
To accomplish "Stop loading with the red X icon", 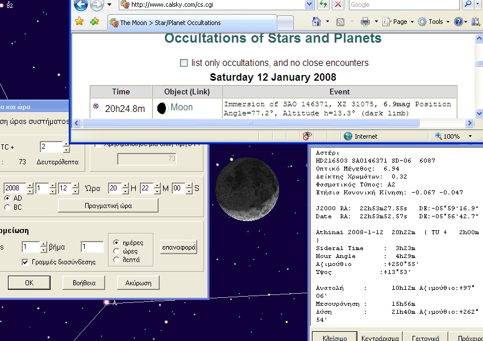I will (x=338, y=5).
